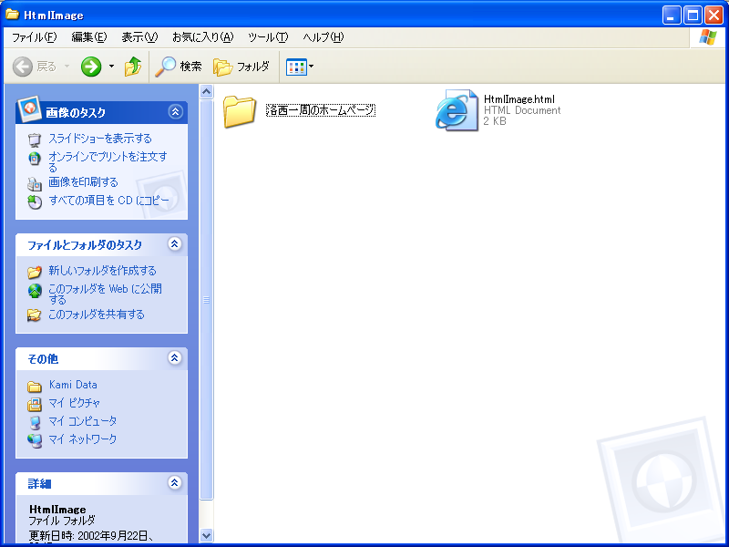Open the 検索 search tool
729x547 pixels.
179,67
